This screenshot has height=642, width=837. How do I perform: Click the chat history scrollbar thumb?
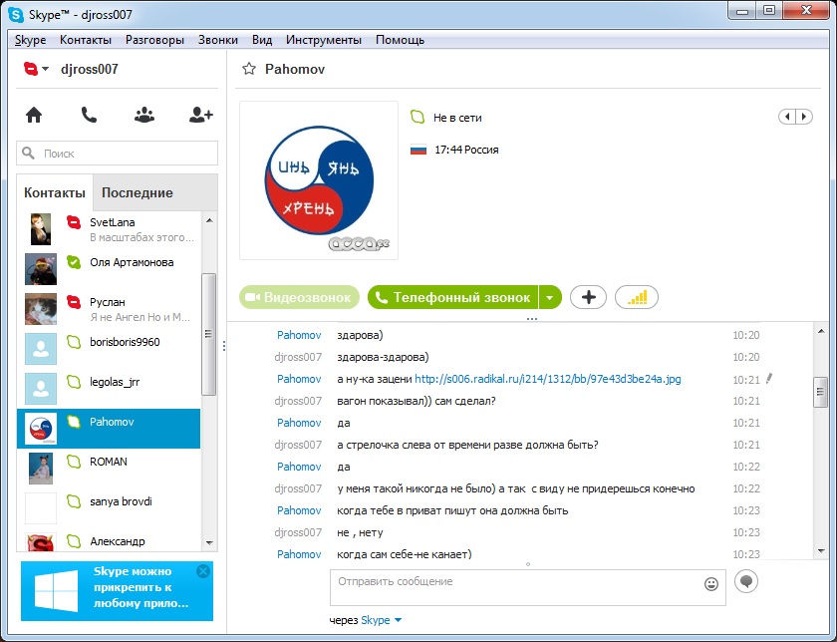[x=820, y=392]
